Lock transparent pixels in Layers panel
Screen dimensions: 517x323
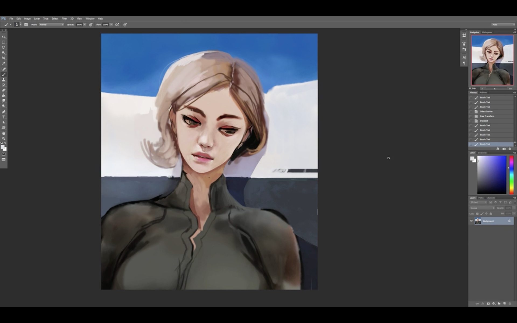click(x=477, y=214)
